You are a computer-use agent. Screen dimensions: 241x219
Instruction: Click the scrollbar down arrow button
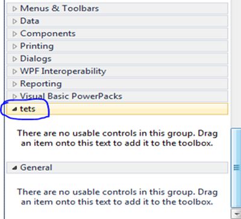point(236,214)
